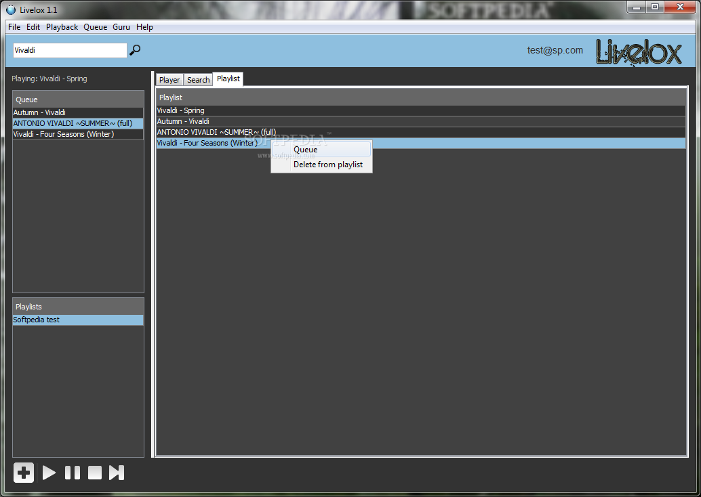The image size is (701, 497).
Task: Choose Delete from playlist in context menu
Action: pos(321,165)
